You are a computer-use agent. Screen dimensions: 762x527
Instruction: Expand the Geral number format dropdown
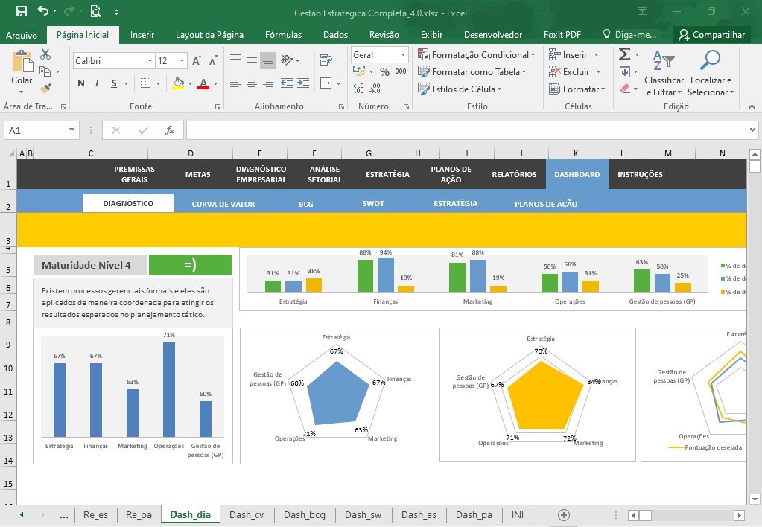coord(403,55)
